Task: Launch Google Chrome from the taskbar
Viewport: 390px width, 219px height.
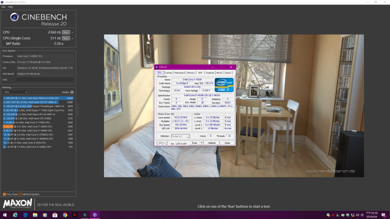Action: coord(65,215)
